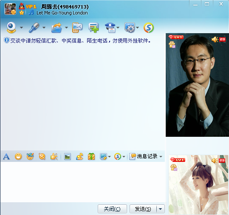229x215 pixels.
Task: Send a window shake nudge icon
Action: click(42, 156)
